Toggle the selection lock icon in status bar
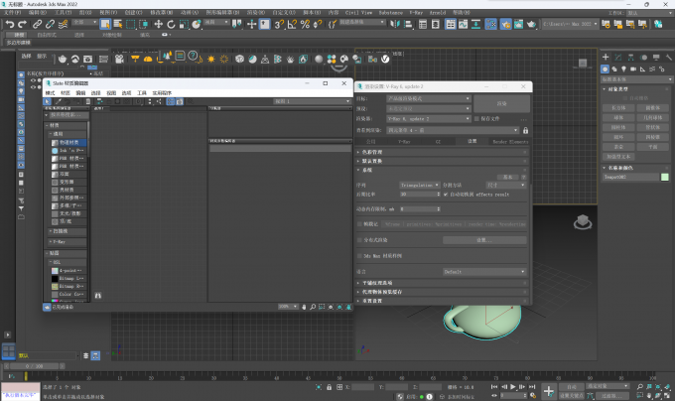Screen dimensions: 675x401 [x=329, y=387]
